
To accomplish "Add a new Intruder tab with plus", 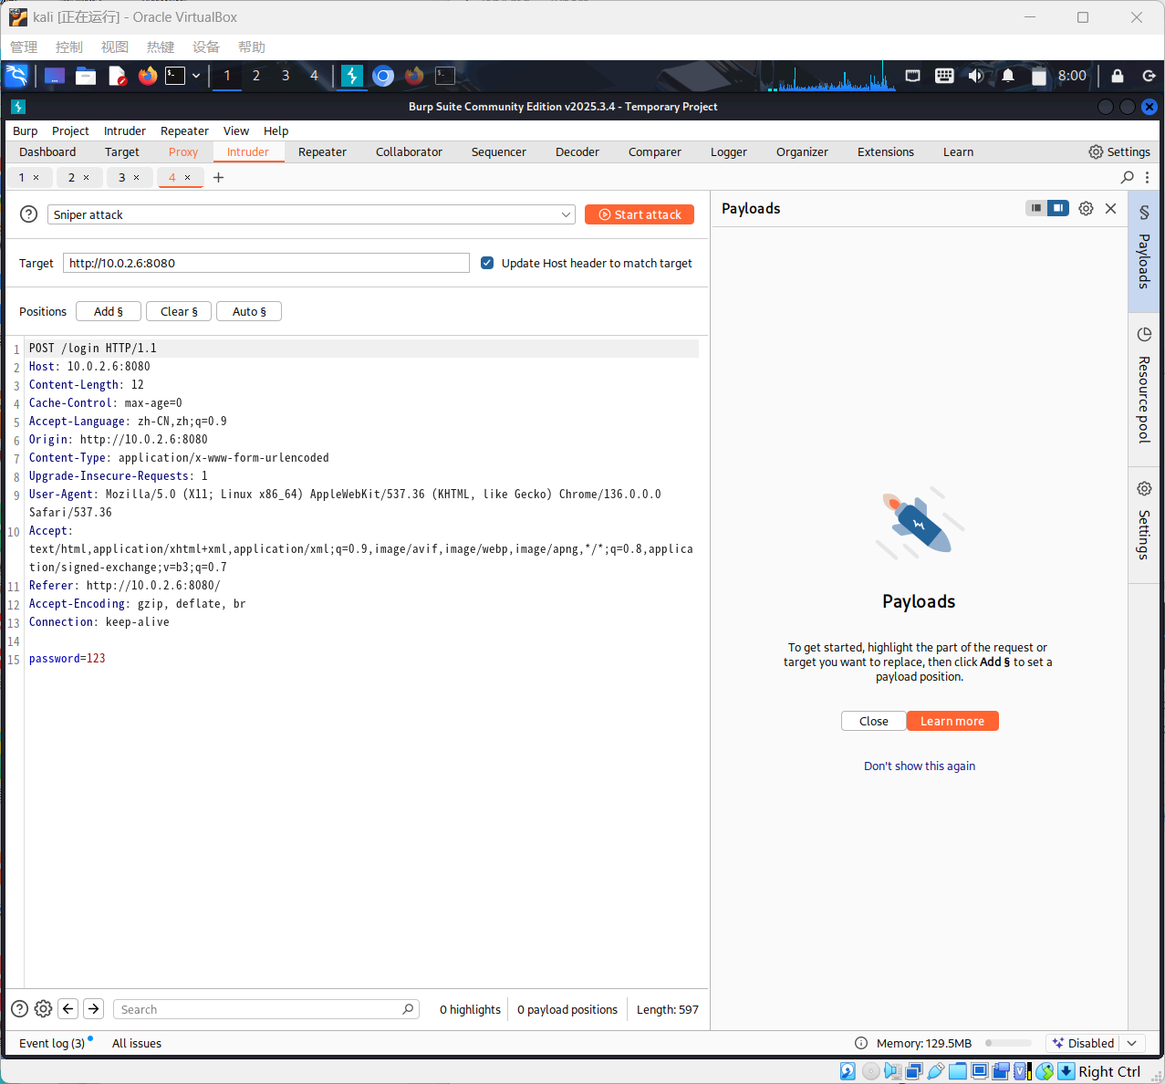I will click(219, 177).
